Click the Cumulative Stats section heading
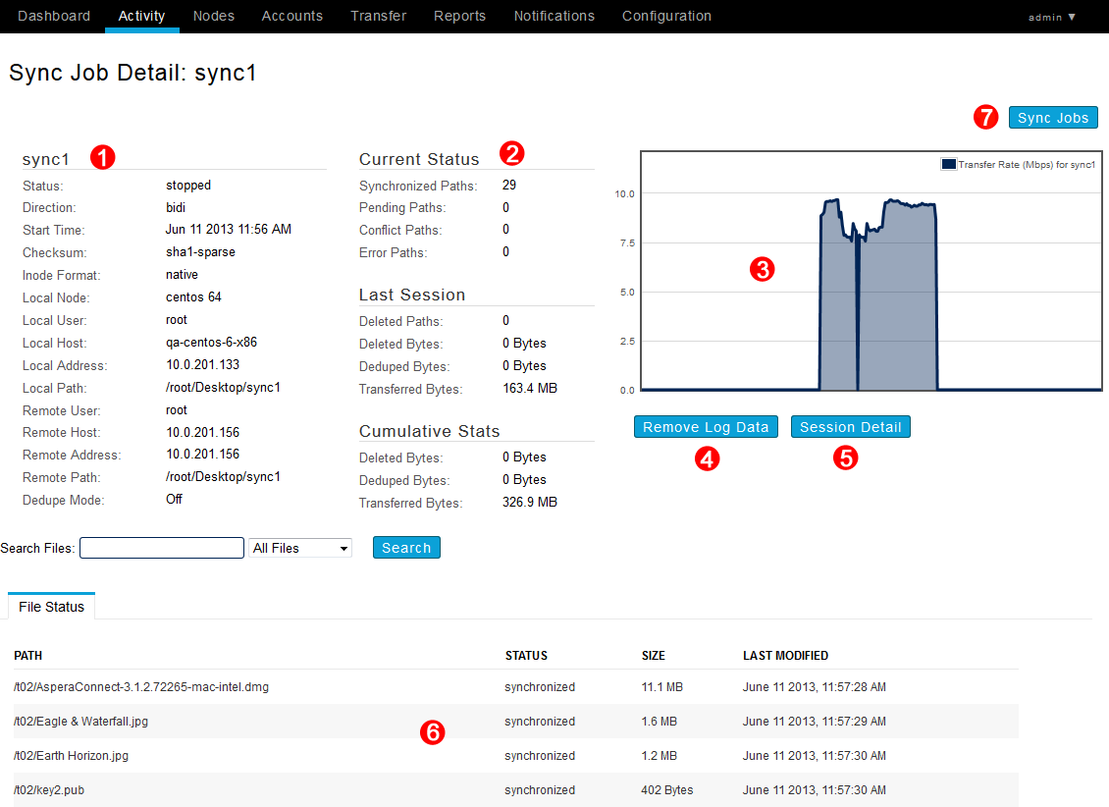Image resolution: width=1109 pixels, height=807 pixels. click(429, 431)
